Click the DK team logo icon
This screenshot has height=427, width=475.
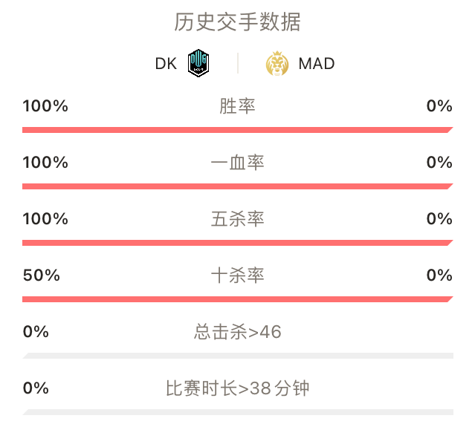[198, 63]
